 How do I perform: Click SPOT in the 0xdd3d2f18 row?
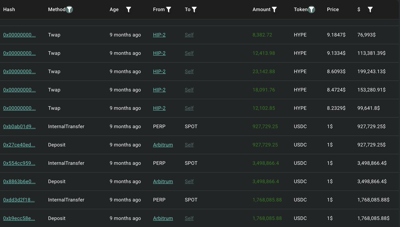click(191, 200)
